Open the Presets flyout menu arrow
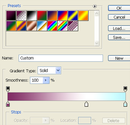The width and height of the screenshot is (130, 125). point(95,6)
